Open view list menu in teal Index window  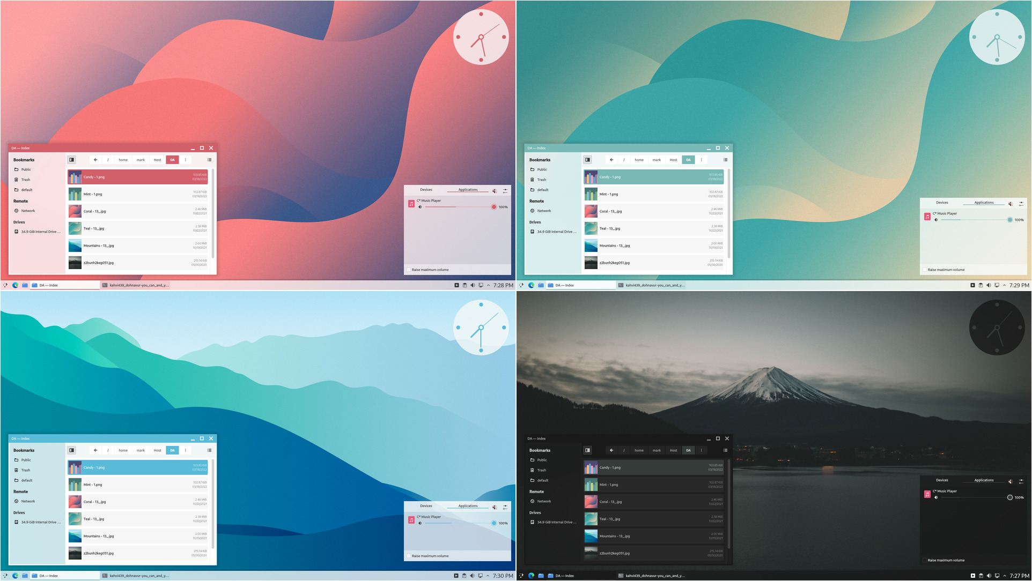[x=725, y=160]
